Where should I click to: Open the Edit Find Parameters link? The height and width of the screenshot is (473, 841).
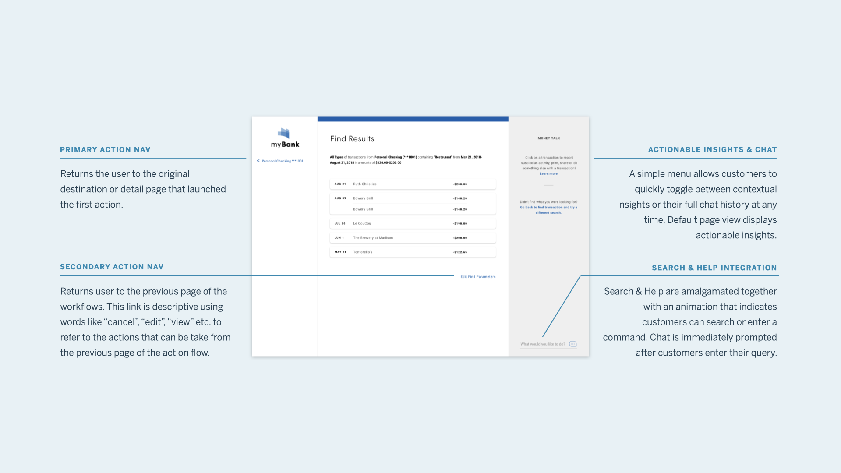478,277
